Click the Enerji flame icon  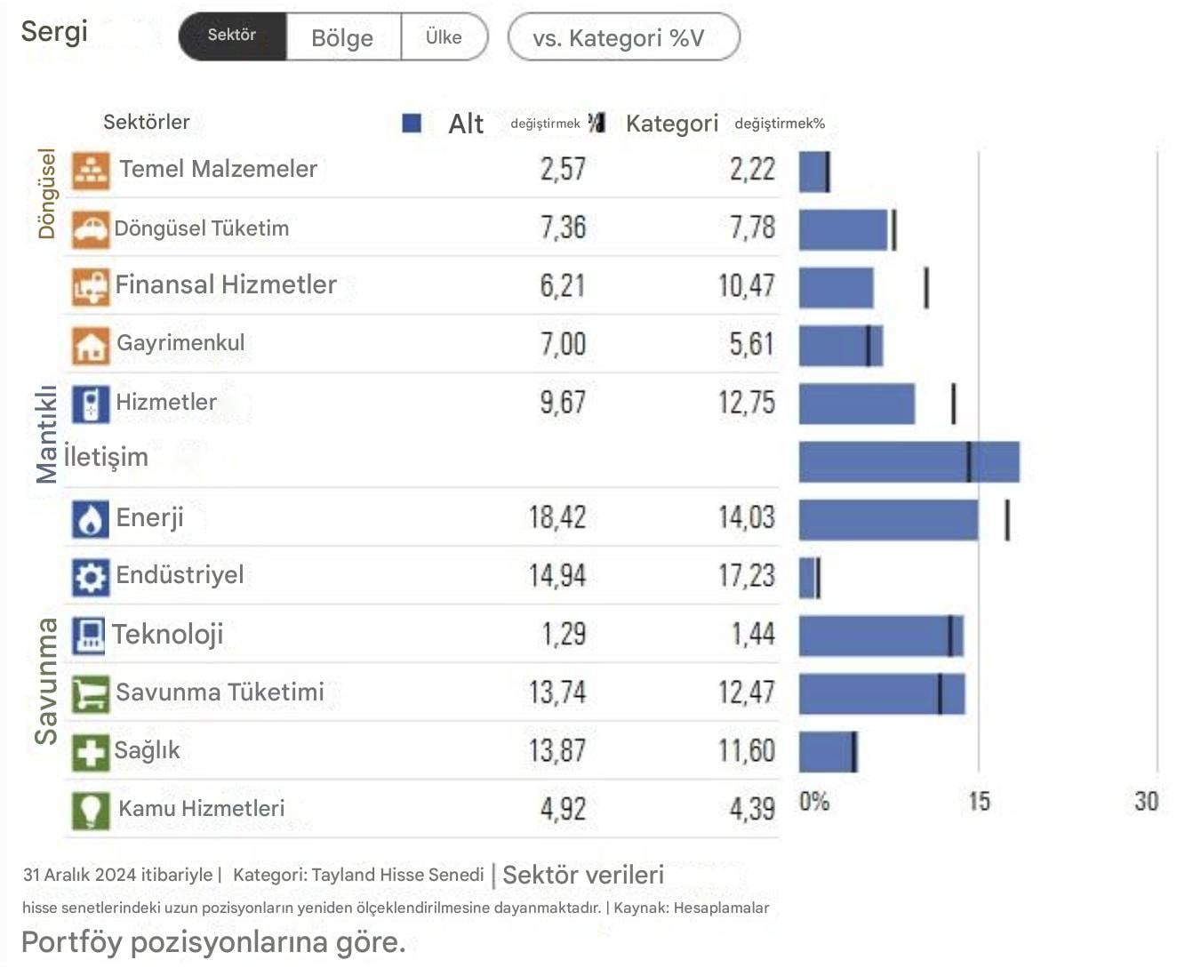click(91, 520)
